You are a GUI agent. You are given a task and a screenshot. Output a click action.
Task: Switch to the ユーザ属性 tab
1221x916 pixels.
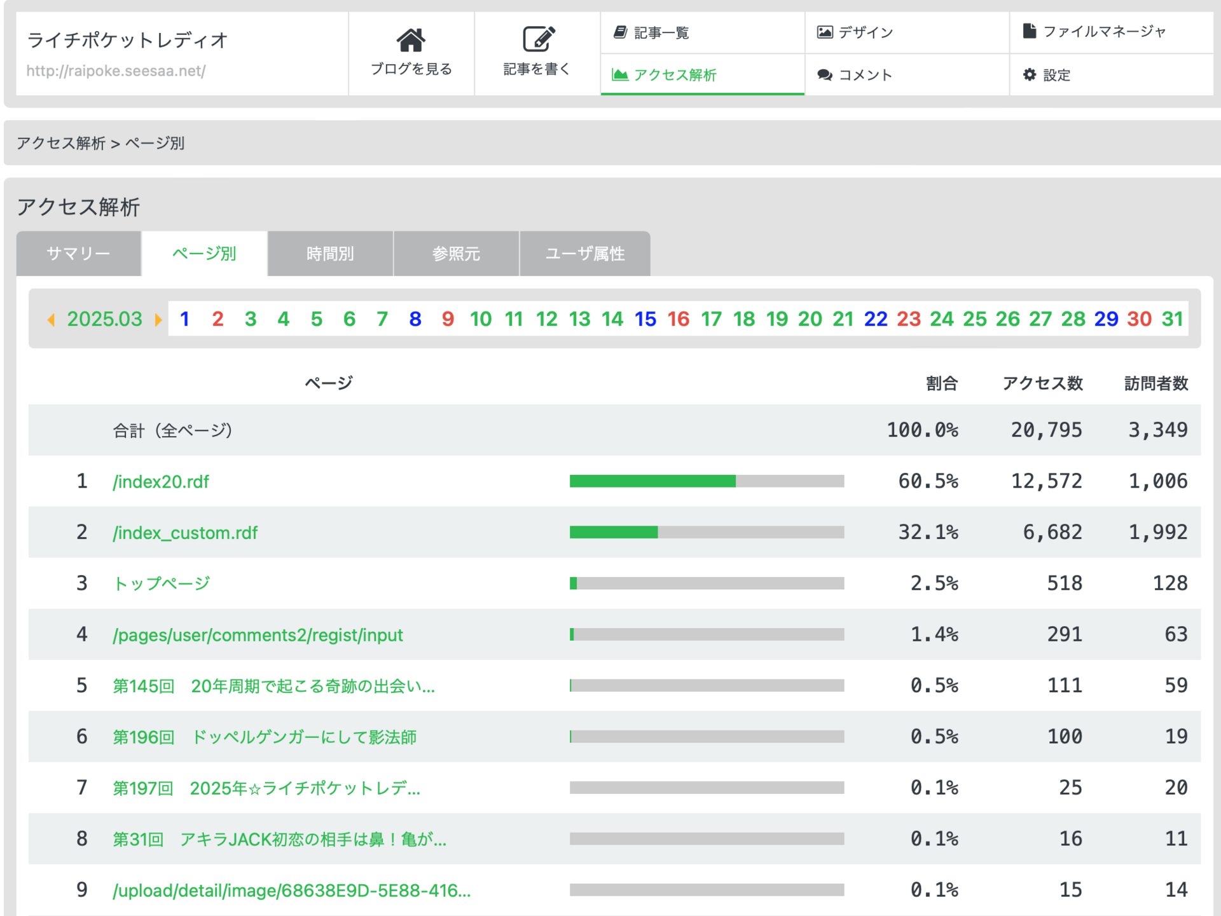coord(585,254)
